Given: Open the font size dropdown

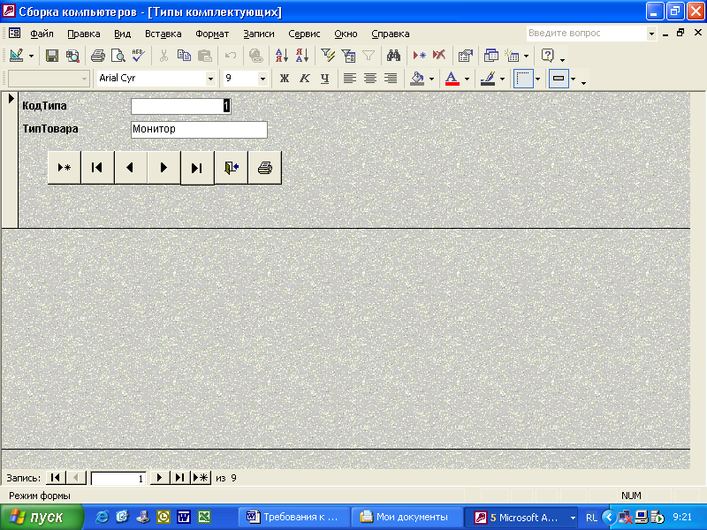Looking at the screenshot, I should 262,79.
